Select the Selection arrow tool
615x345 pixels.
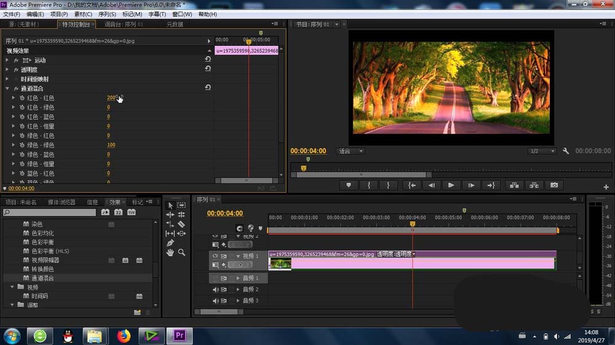[170, 205]
